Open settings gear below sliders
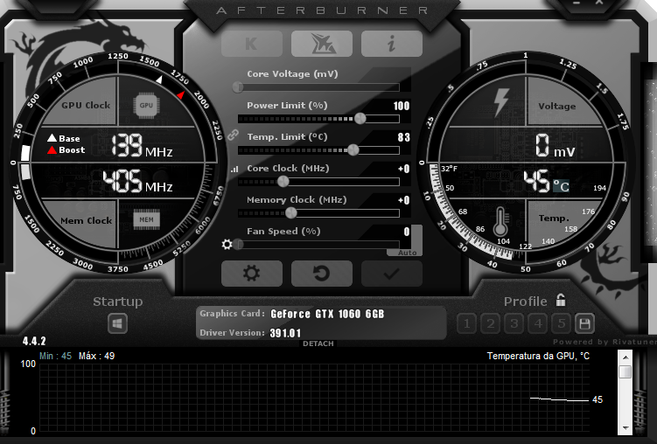 coord(252,274)
